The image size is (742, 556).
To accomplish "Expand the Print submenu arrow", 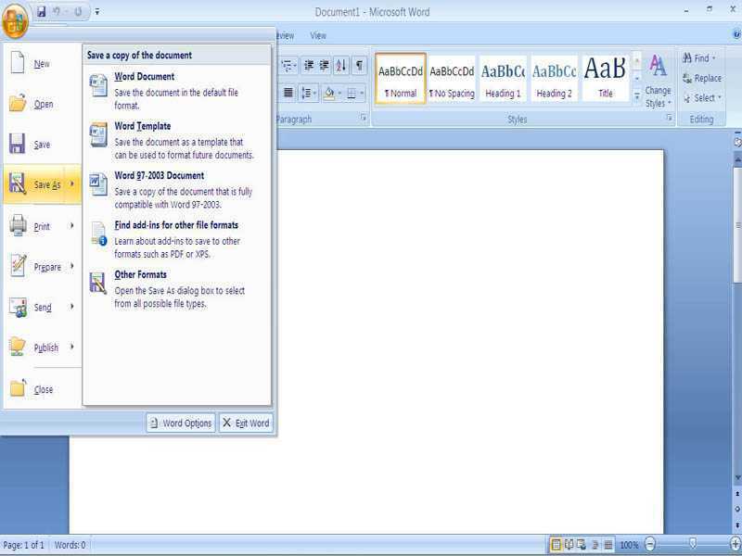I will coord(72,226).
